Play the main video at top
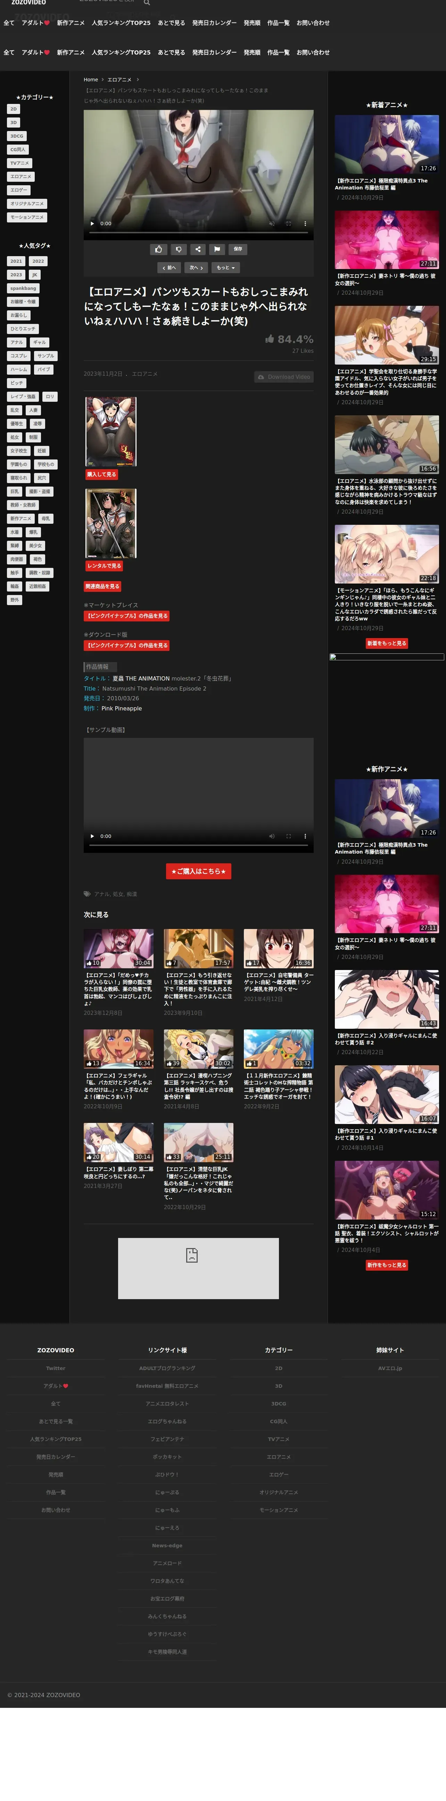The width and height of the screenshot is (446, 1801). pos(92,224)
